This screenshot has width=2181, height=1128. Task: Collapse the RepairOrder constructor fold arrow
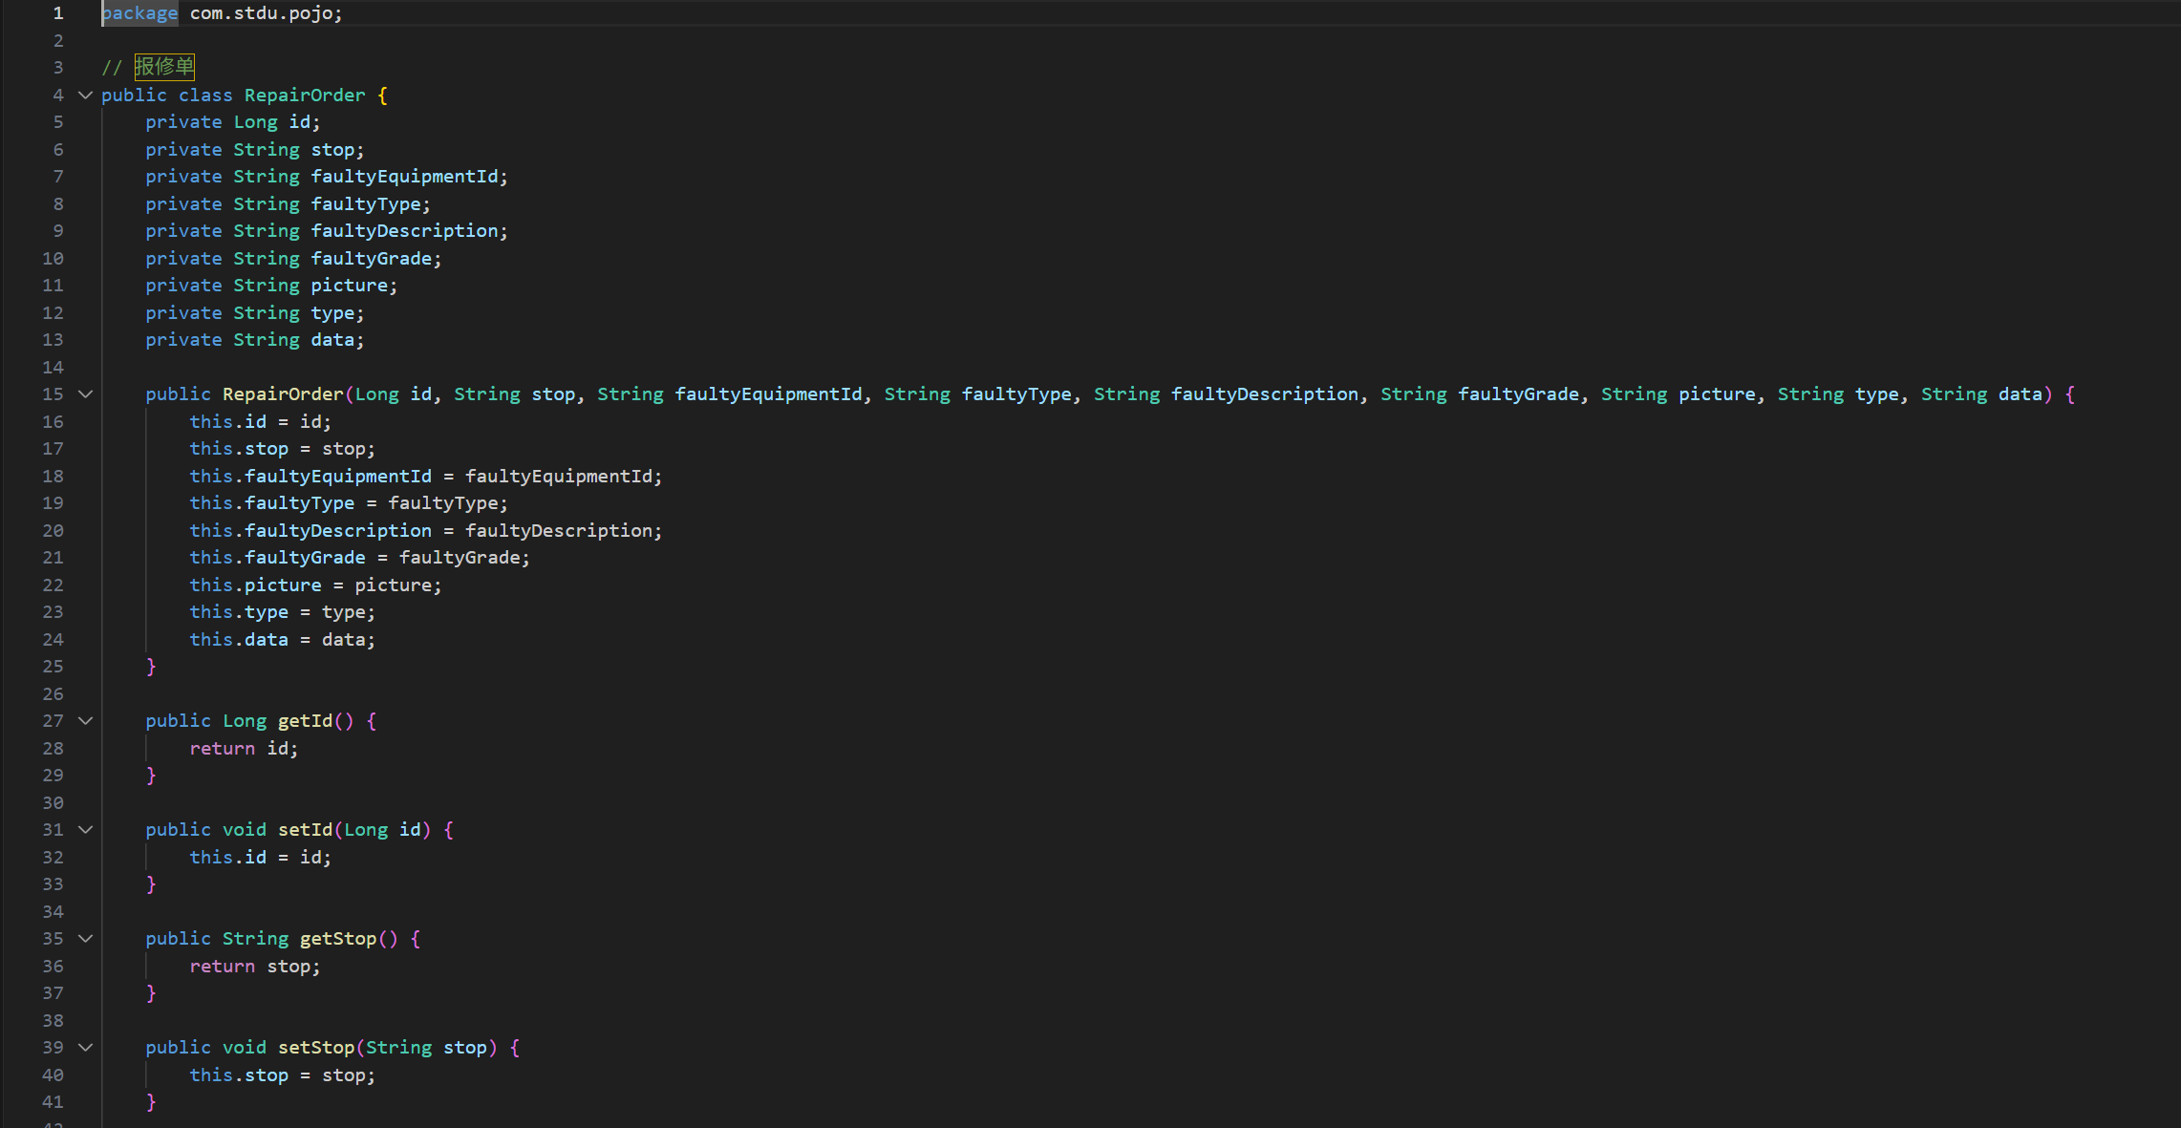85,394
